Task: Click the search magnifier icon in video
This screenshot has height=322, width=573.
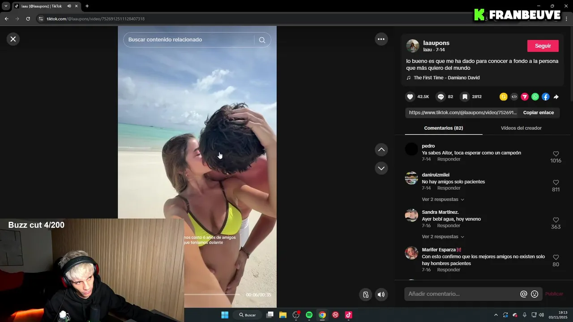Action: (262, 40)
